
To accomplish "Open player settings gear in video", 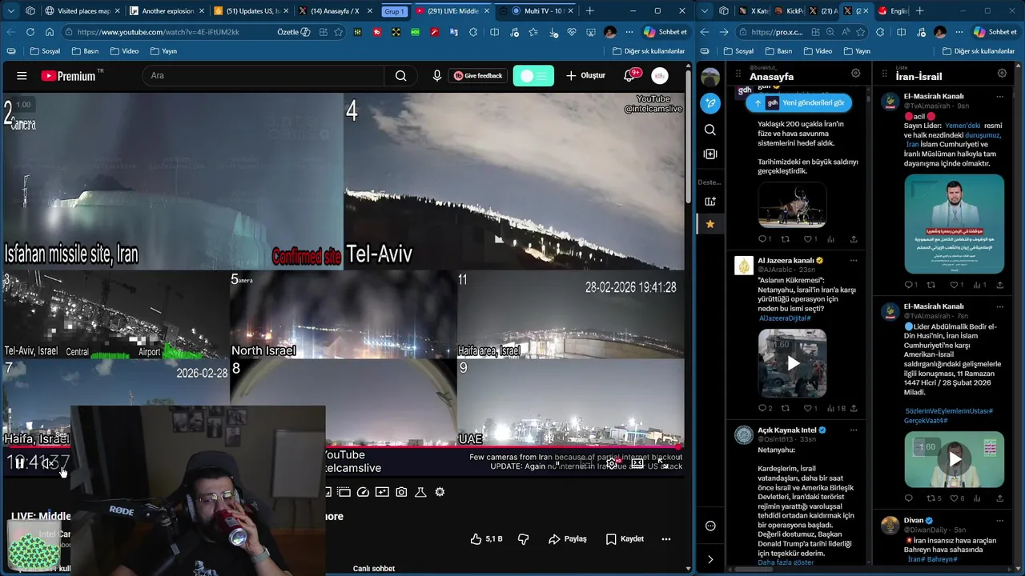I will point(611,463).
